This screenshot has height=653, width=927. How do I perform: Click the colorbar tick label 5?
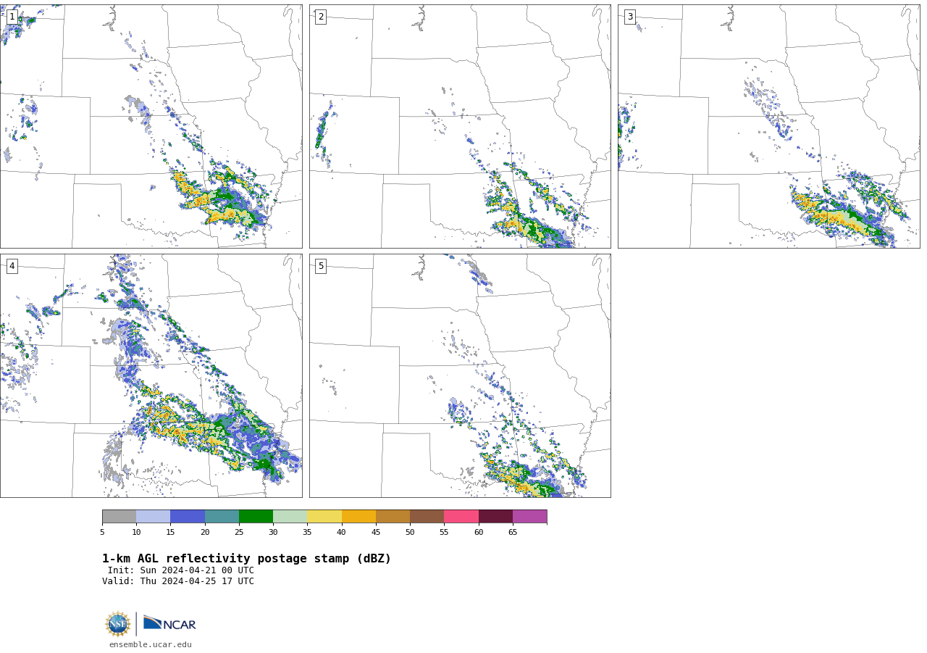pyautogui.click(x=102, y=533)
